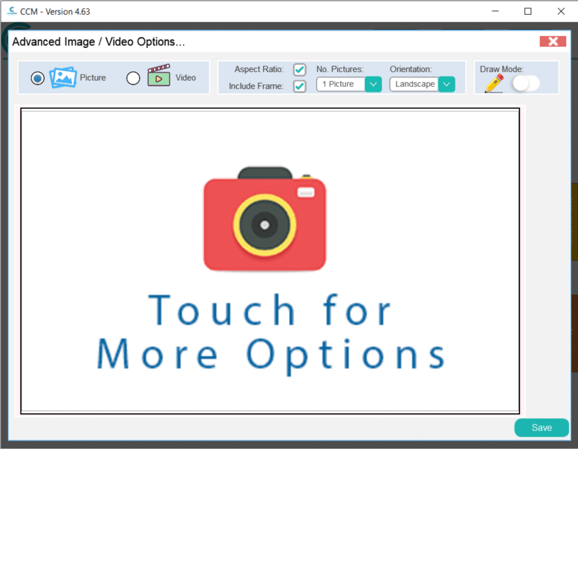Click the 'Aspect Ratio:' label
Screen dimensions: 578x578
[x=259, y=69]
